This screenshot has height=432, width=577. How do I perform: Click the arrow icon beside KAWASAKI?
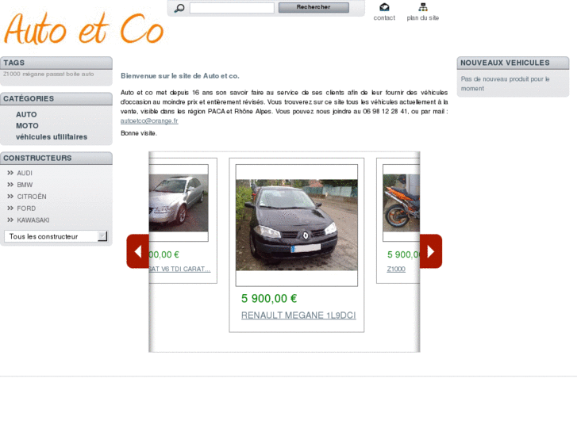click(x=10, y=220)
